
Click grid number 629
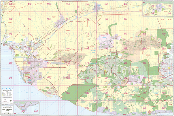tap(164, 108)
